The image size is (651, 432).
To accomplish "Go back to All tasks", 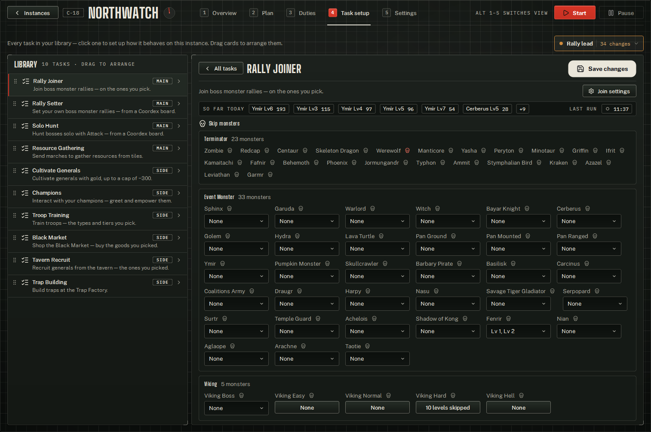I will [221, 68].
